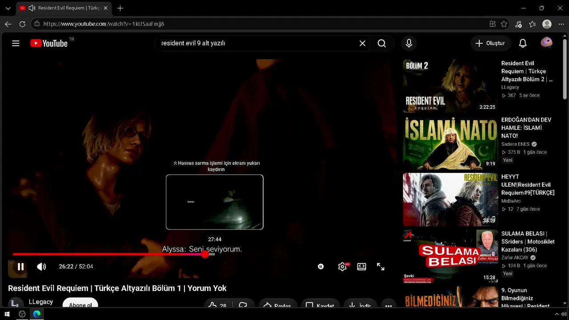Start voice search with the microphone
Screen dimensions: 569x320
coord(409,43)
